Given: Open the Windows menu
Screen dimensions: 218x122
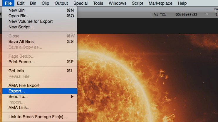Looking at the screenshot, I should (x=118, y=3).
